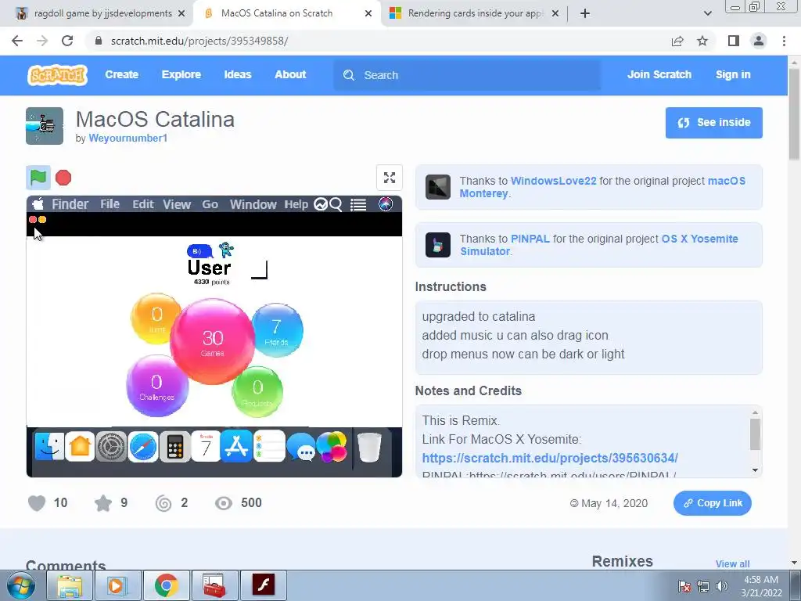Bookmark this page with star icon
Image resolution: width=801 pixels, height=601 pixels.
pyautogui.click(x=702, y=41)
